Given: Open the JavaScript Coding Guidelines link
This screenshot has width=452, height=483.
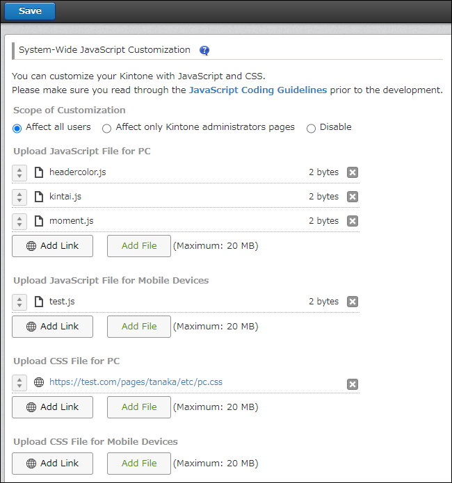Looking at the screenshot, I should pos(257,90).
